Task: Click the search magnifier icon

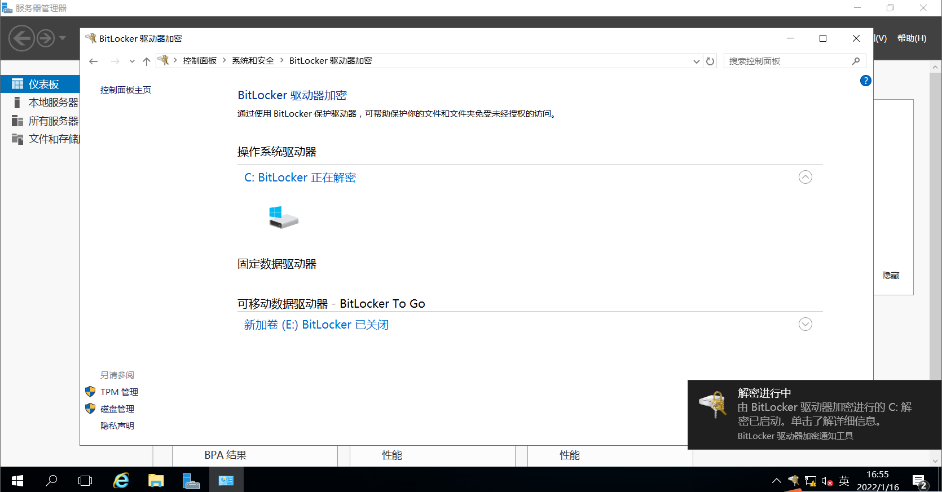Action: point(856,61)
